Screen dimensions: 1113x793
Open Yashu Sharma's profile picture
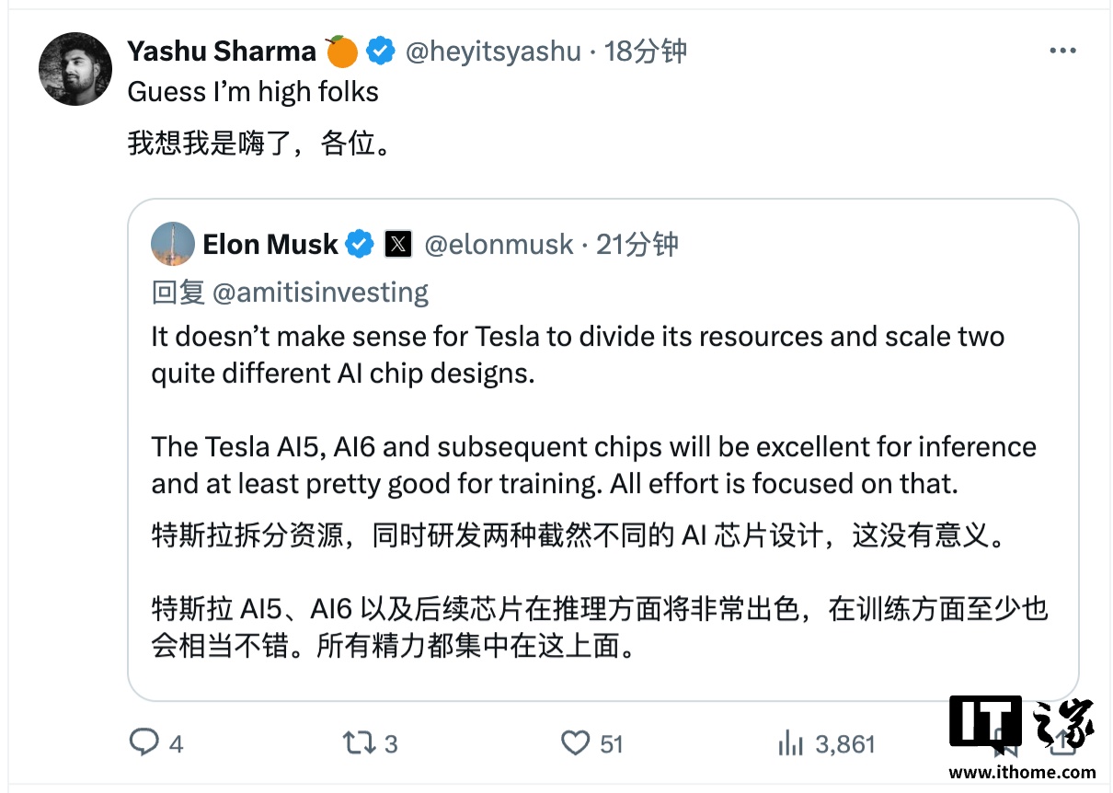pyautogui.click(x=75, y=69)
